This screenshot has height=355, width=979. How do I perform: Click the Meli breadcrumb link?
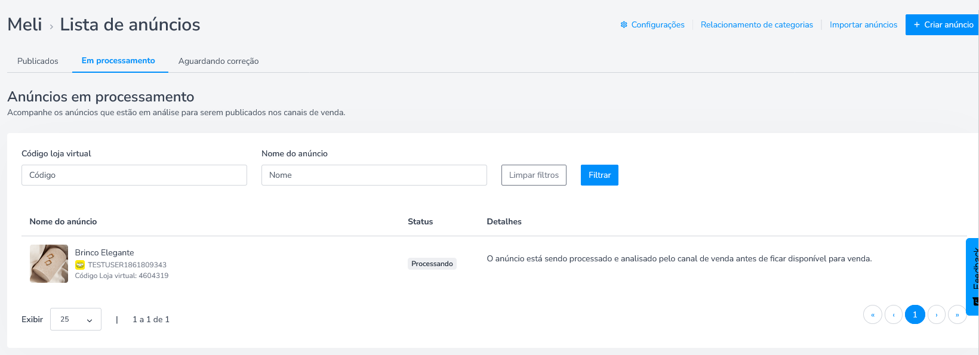pos(24,24)
